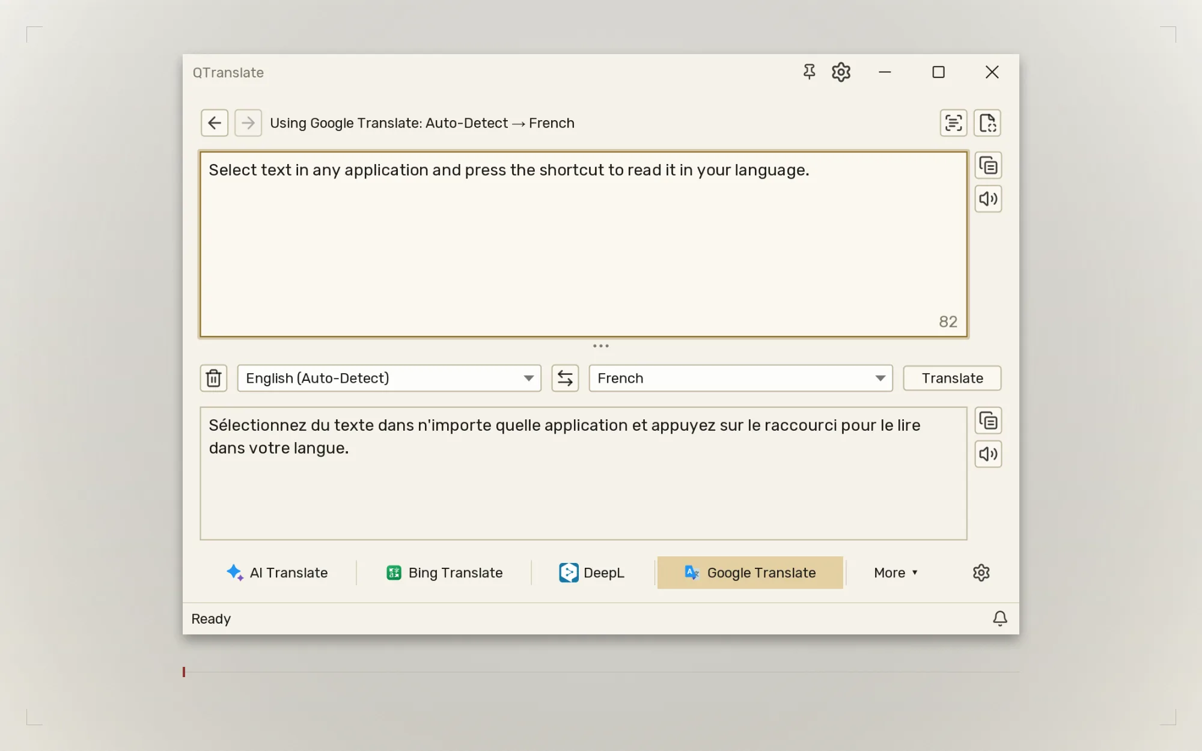Go forward to next translation
Screen dimensions: 1202x751
(x=248, y=123)
